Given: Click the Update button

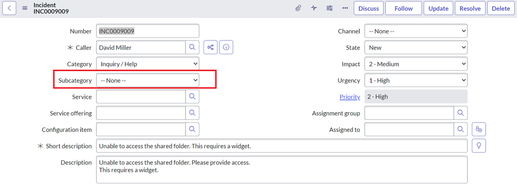Looking at the screenshot, I should tap(438, 8).
